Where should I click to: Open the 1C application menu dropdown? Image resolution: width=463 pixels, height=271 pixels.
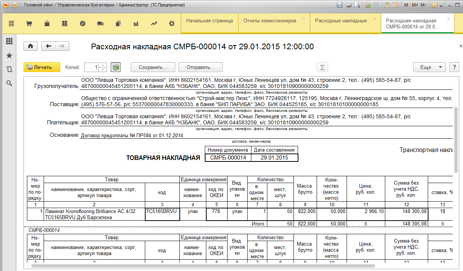tap(14, 5)
